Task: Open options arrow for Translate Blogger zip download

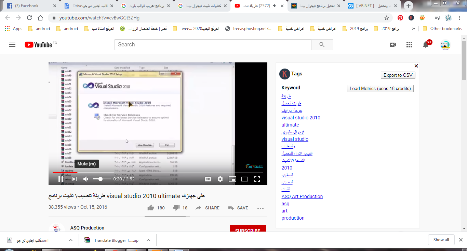Action: click(148, 240)
